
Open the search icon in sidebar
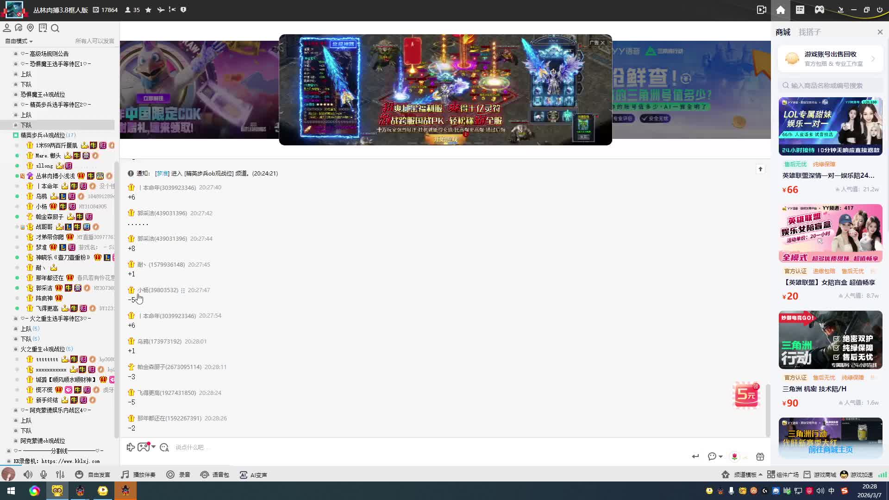tap(55, 28)
